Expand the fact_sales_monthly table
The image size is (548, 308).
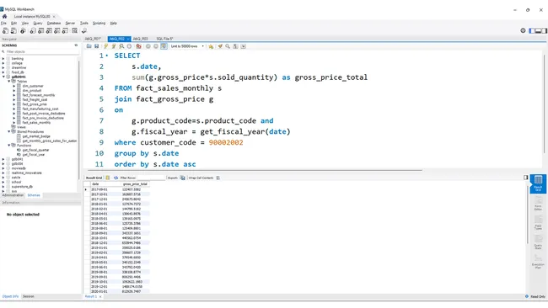tap(14, 122)
